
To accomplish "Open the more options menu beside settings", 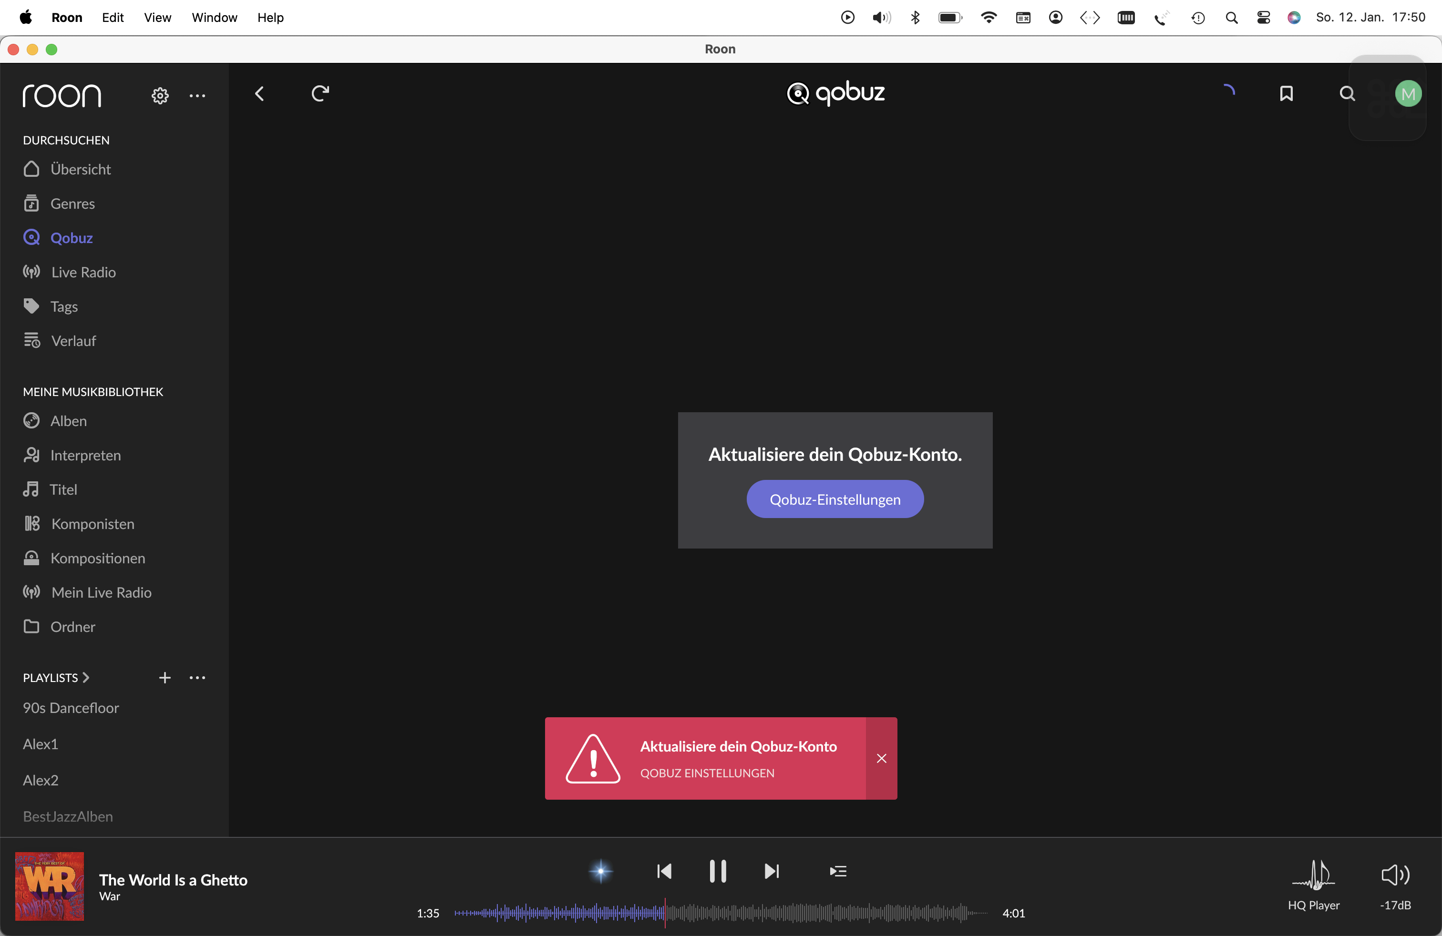I will (x=197, y=96).
